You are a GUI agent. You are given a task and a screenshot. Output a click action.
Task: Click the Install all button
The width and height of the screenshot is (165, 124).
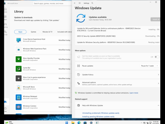pyautogui.click(x=156, y=20)
